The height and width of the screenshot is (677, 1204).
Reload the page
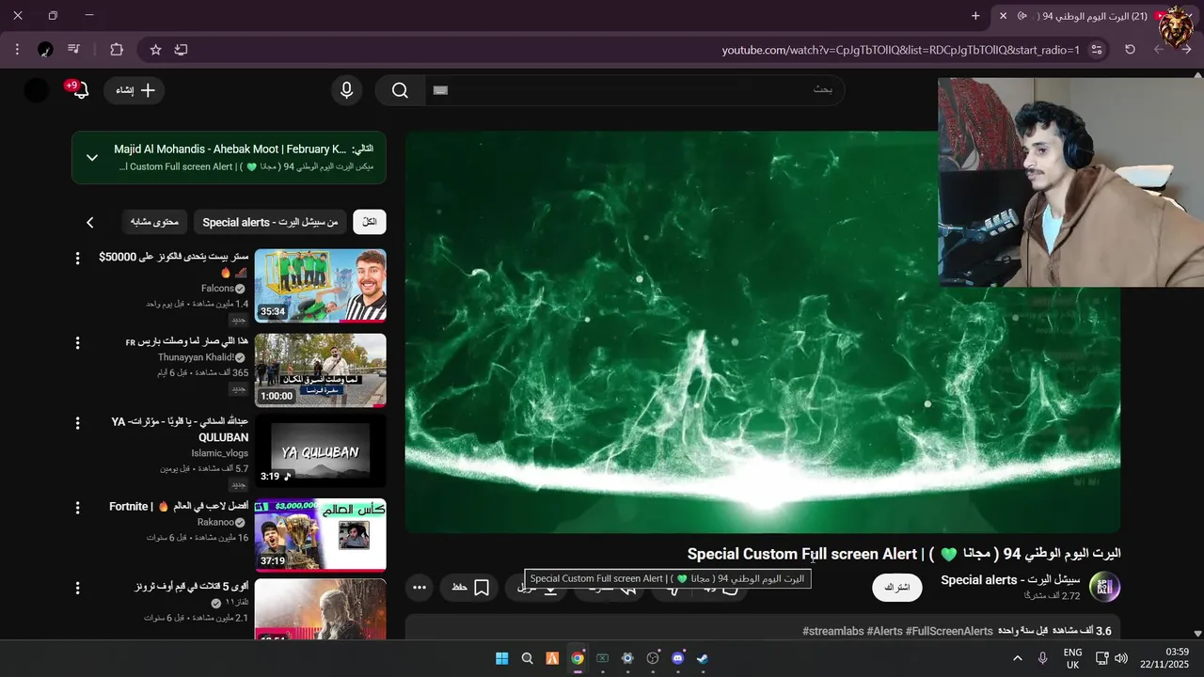pyautogui.click(x=1131, y=50)
